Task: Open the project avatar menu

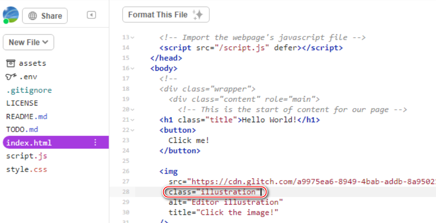Action: (x=11, y=15)
